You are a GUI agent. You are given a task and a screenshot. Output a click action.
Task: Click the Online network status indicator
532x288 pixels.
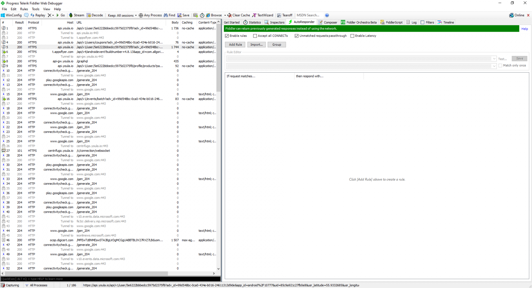pyautogui.click(x=517, y=15)
